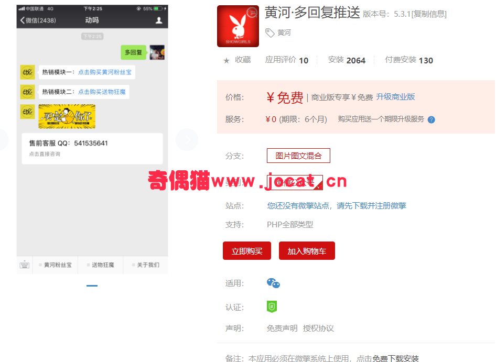Open the 授权协议 link
Screen dimensions: 496x362
pos(318,328)
